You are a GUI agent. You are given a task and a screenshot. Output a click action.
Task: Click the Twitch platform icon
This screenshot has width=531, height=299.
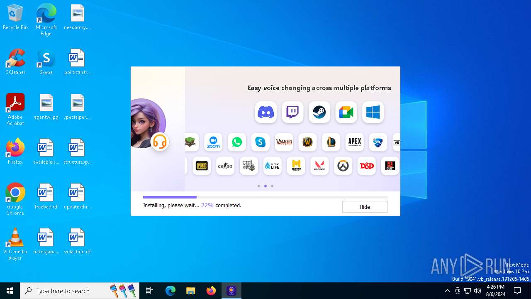[x=292, y=112]
